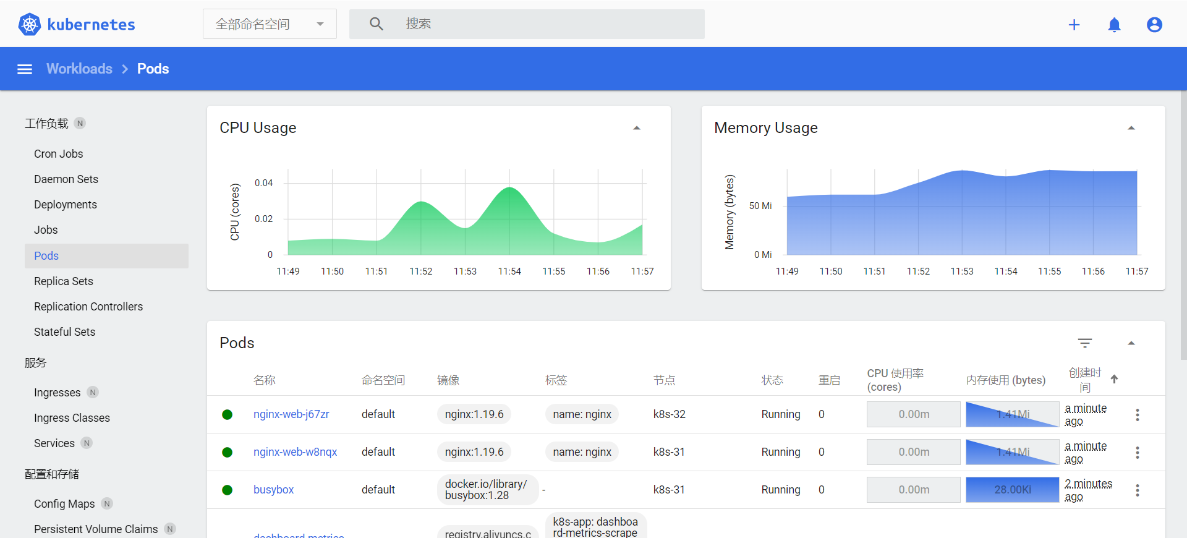
Task: Open Persistent Volume Claims in sidebar
Action: 96,529
